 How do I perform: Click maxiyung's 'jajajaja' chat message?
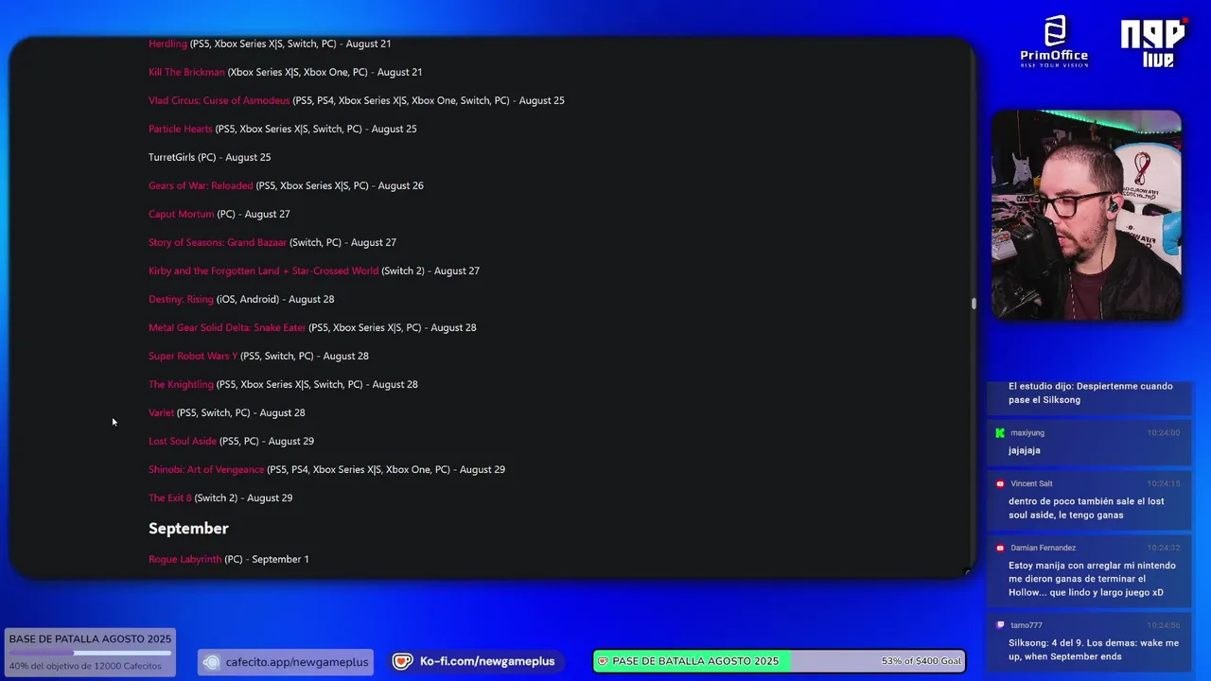(x=1025, y=450)
